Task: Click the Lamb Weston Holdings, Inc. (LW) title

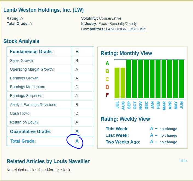Action: [x=43, y=10]
